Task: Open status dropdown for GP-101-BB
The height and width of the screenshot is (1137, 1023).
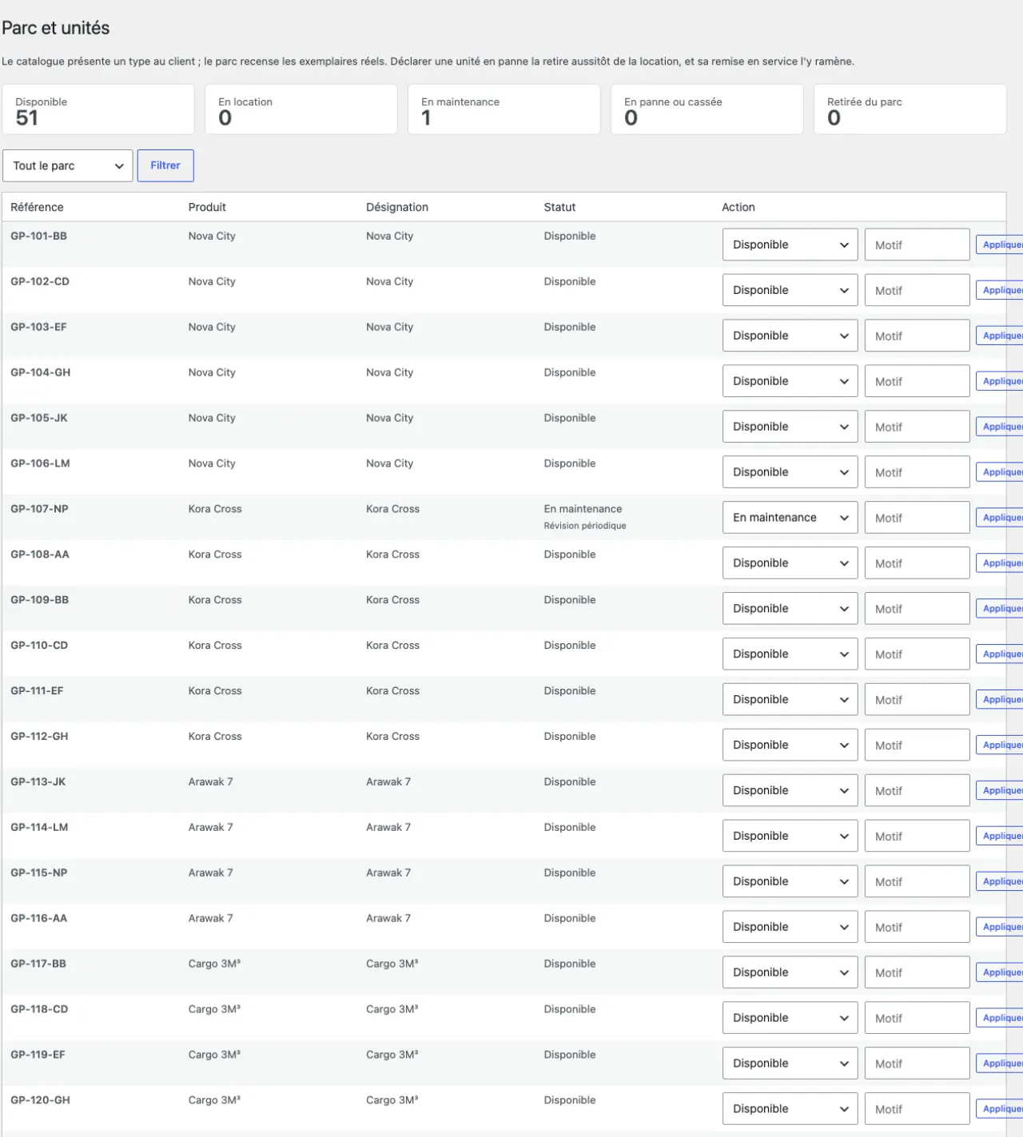Action: point(790,244)
